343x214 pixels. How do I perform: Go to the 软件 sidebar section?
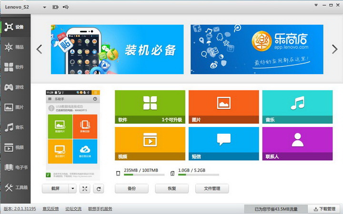pyautogui.click(x=15, y=67)
